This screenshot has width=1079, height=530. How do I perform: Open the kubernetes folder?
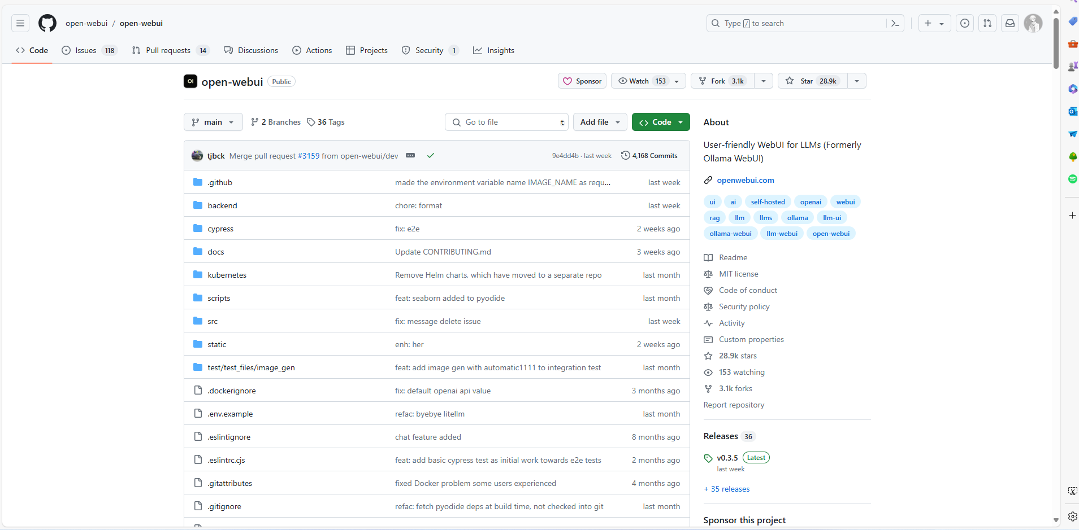coord(227,275)
